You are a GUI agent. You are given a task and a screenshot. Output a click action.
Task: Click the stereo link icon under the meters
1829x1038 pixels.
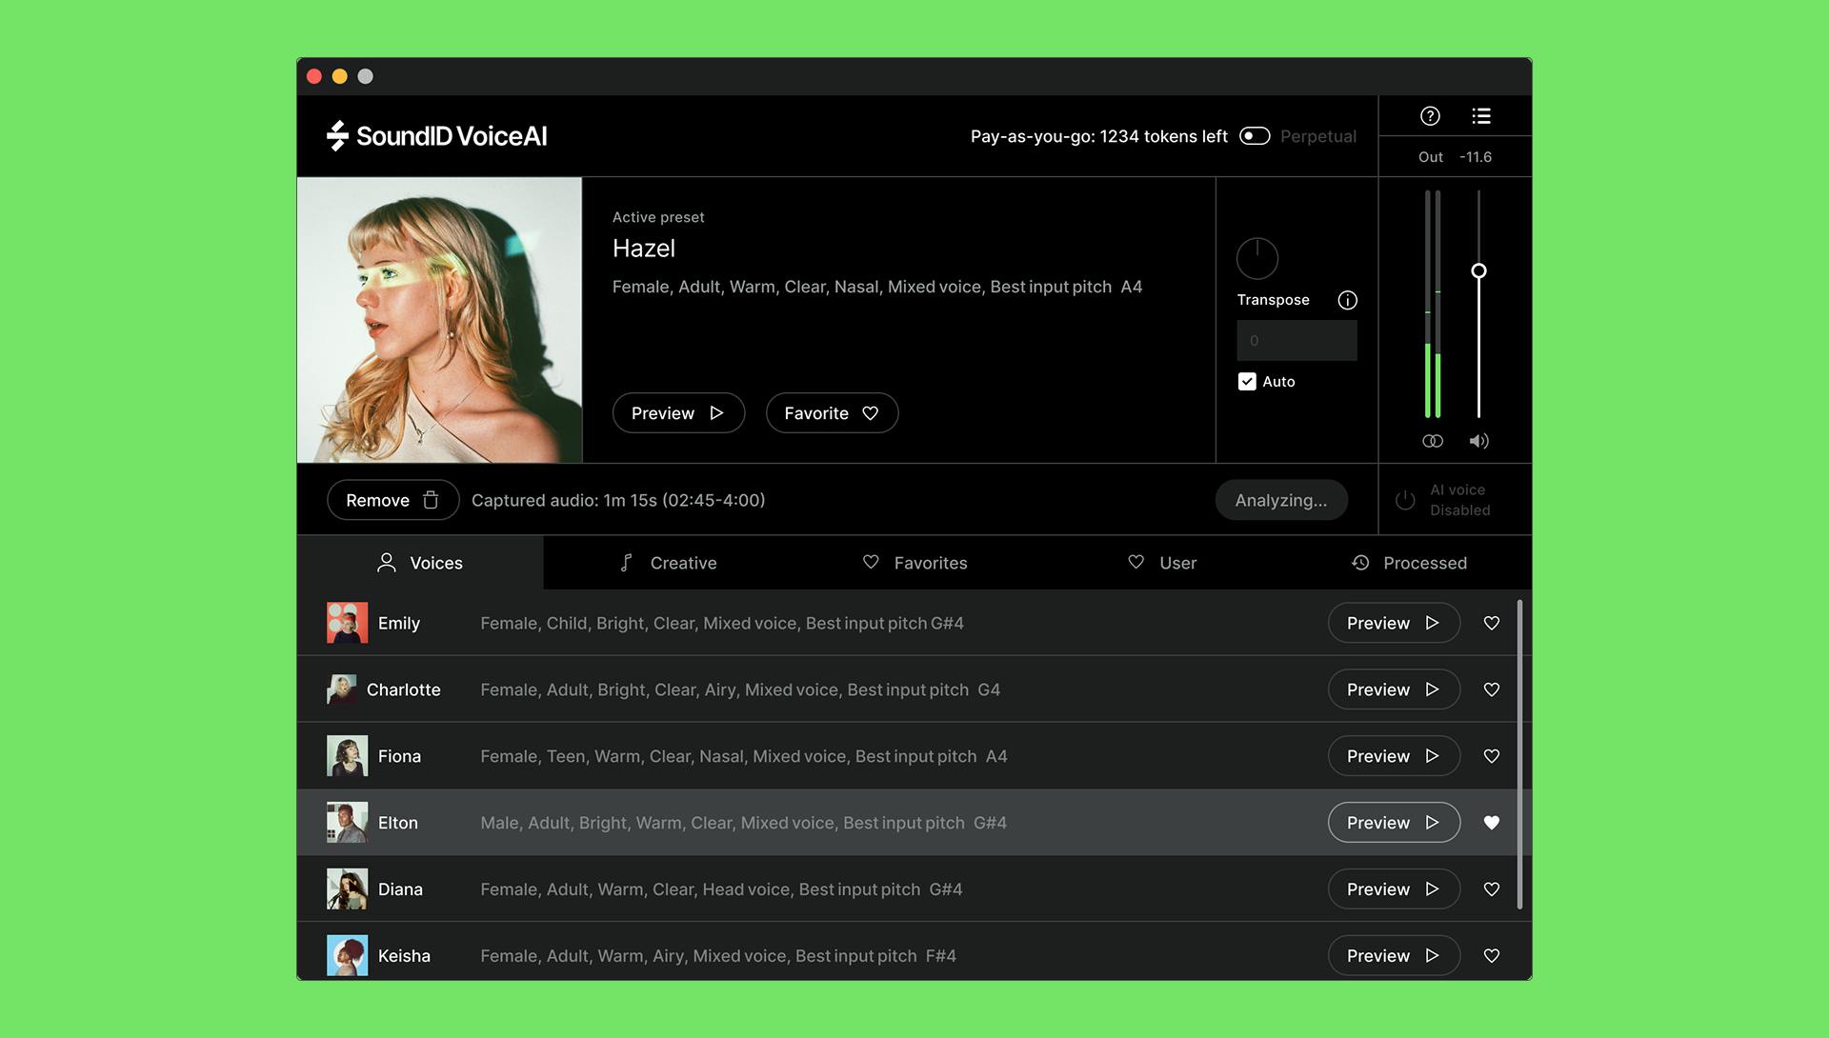(1432, 440)
